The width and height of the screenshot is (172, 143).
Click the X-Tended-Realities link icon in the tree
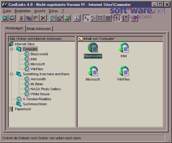pyautogui.click(x=19, y=99)
